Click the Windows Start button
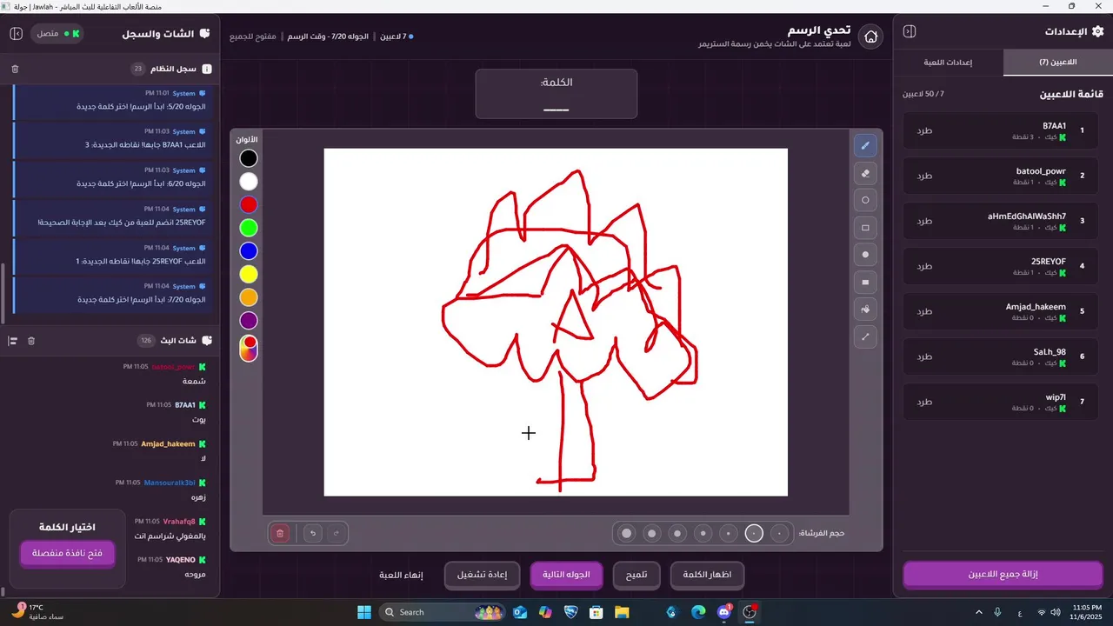 click(364, 612)
